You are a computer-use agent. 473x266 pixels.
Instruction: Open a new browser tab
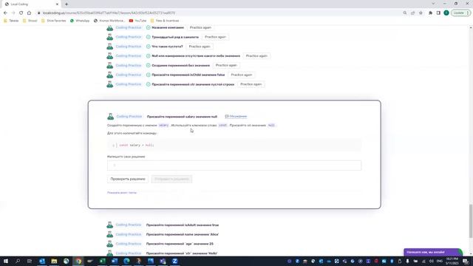point(67,4)
